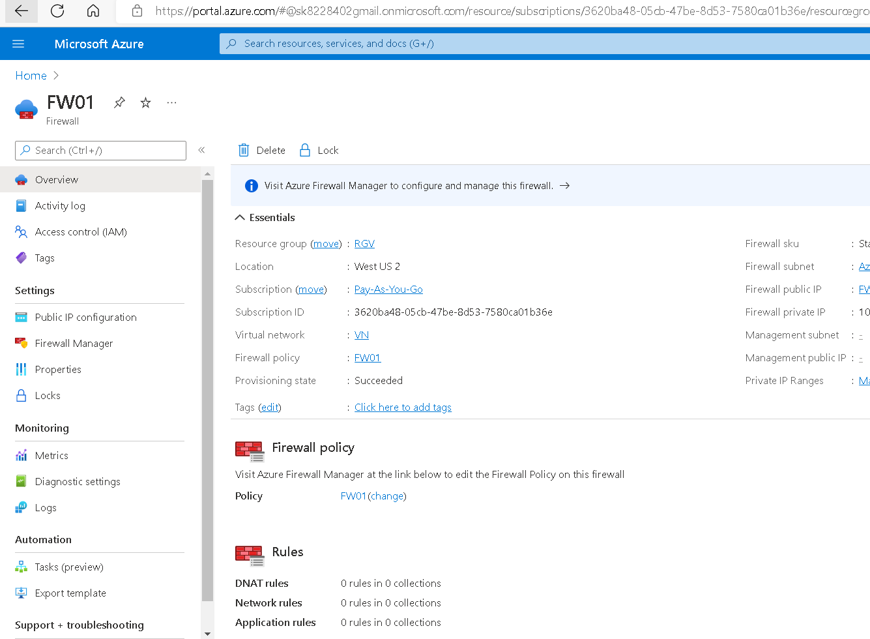Click the purple Tags icon
Screen dimensions: 870x639
[21, 258]
